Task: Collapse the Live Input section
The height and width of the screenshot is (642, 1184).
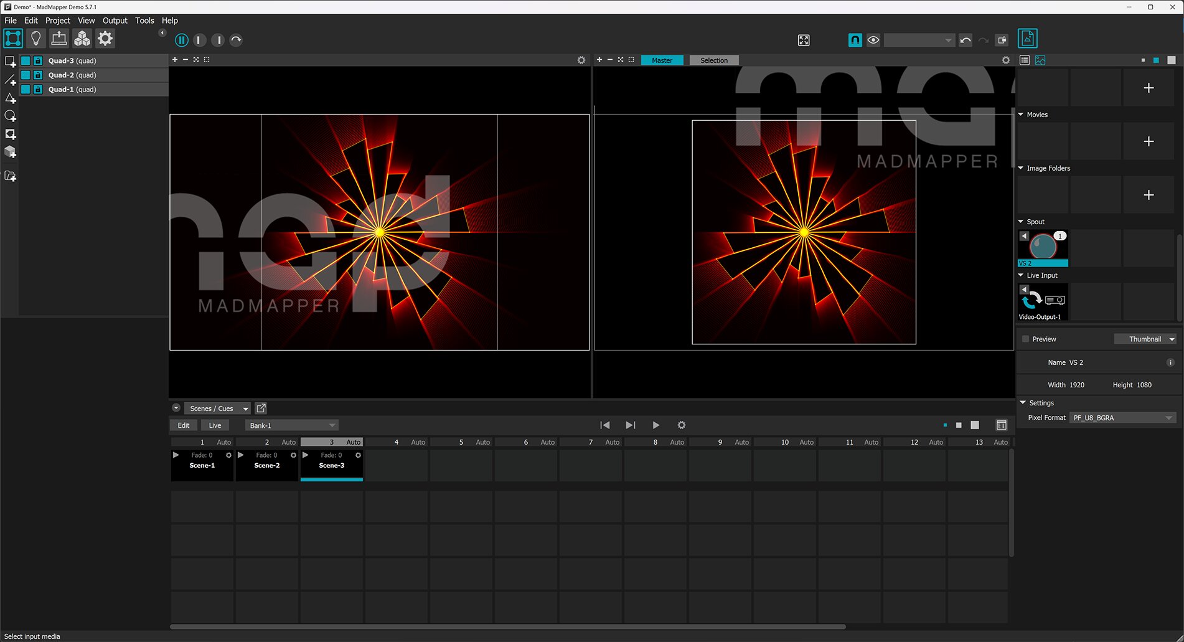Action: [x=1021, y=275]
